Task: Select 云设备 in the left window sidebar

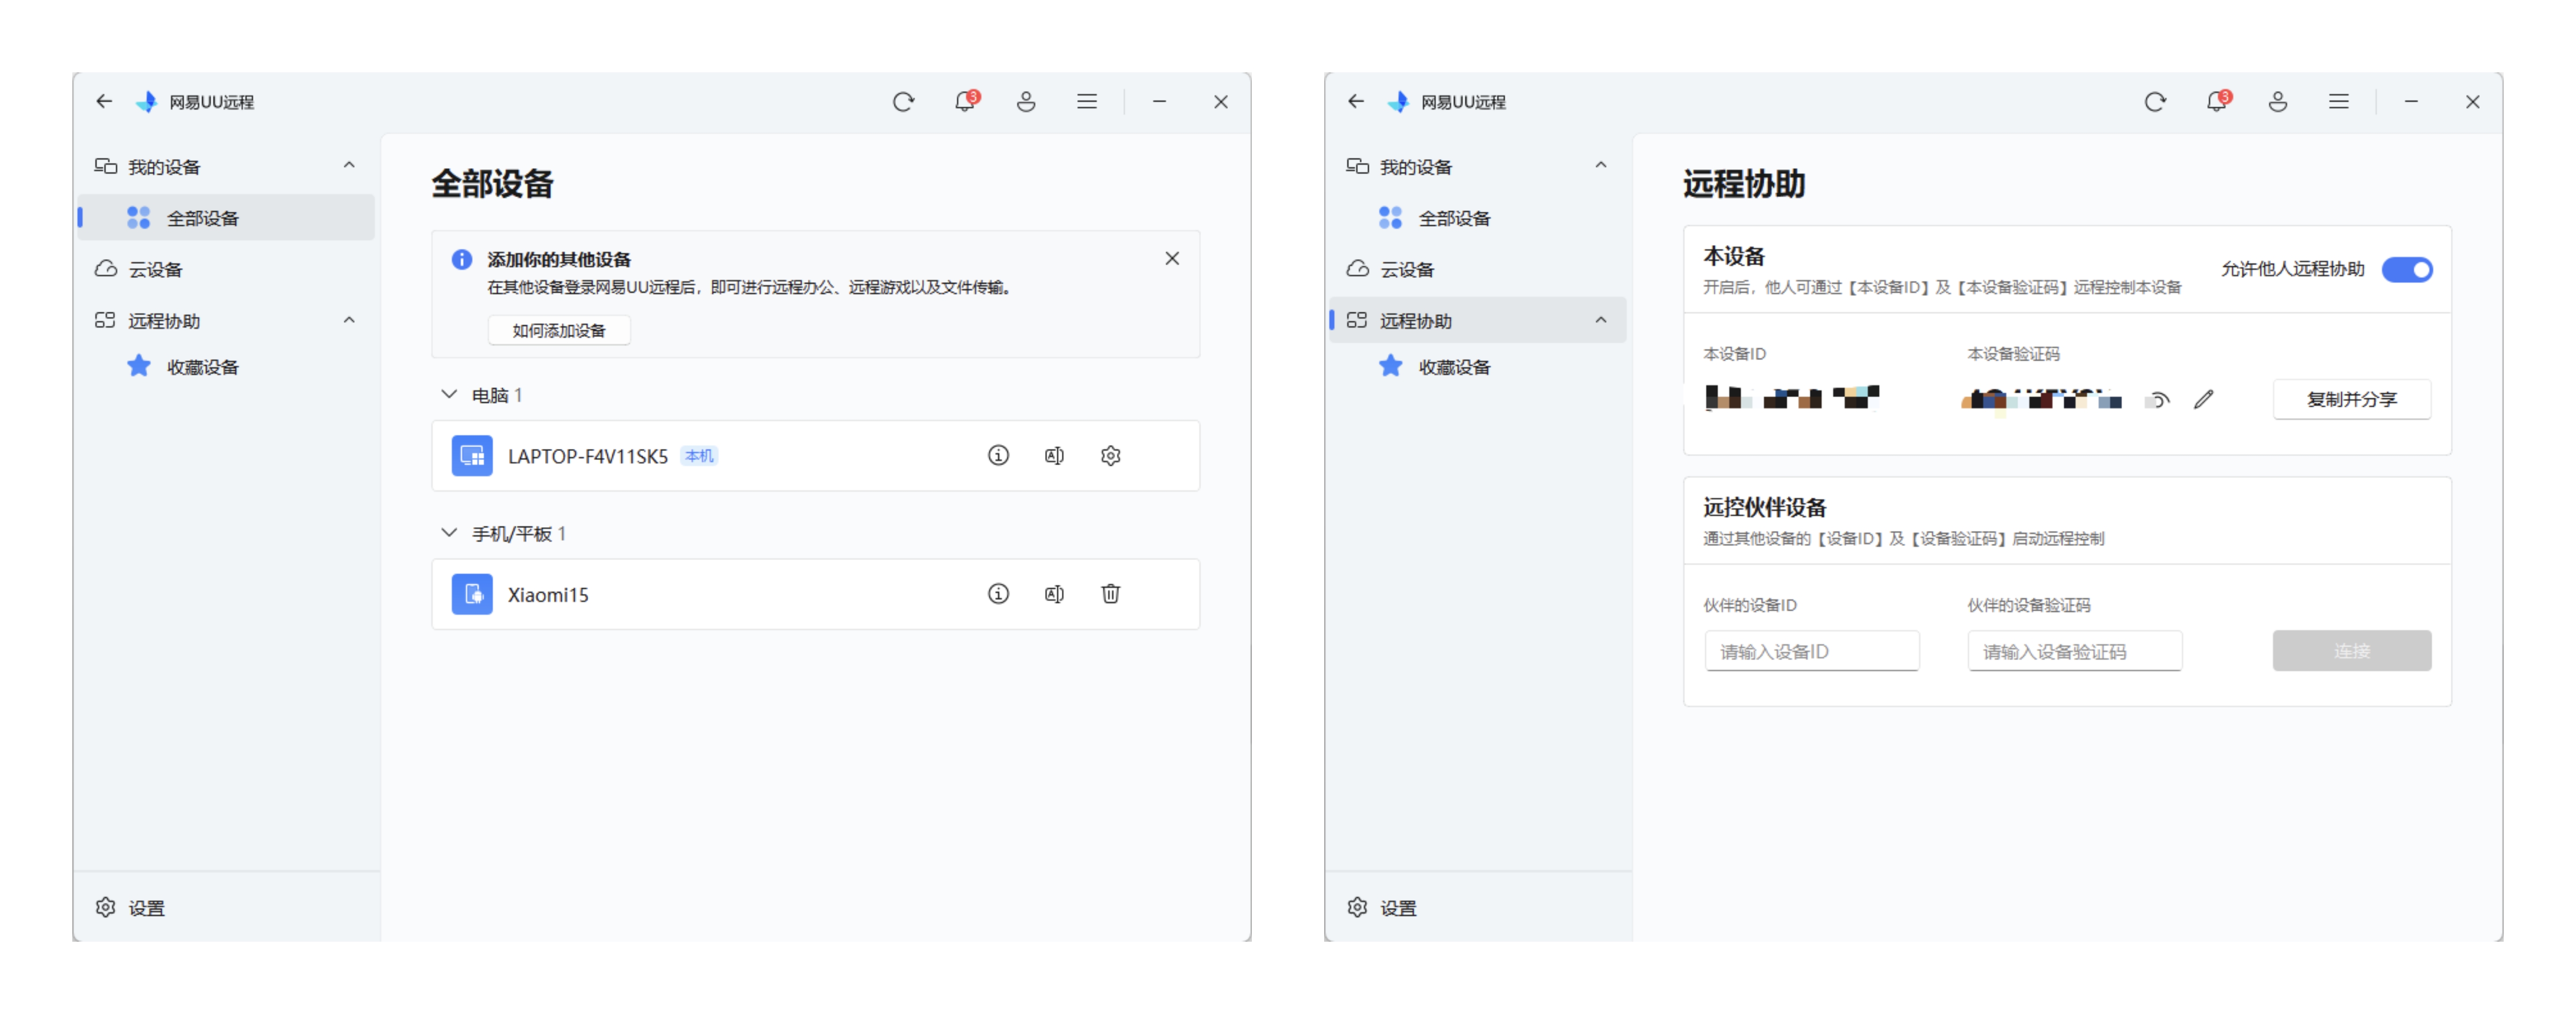Action: coord(155,269)
